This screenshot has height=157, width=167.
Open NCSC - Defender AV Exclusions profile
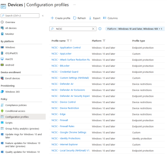coord(68,90)
